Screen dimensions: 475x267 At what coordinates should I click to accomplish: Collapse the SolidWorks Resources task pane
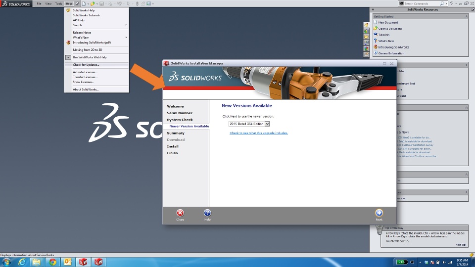pyautogui.click(x=373, y=9)
